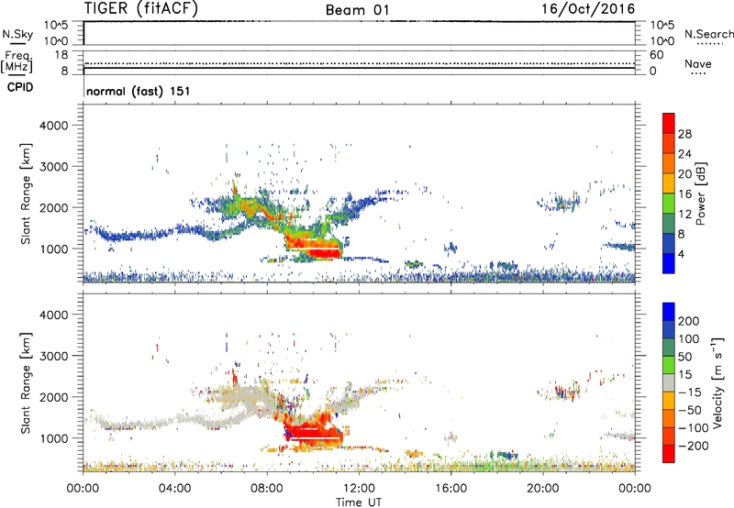Click the "-50" label on the Velocity color bar
The width and height of the screenshot is (734, 508).
690,410
